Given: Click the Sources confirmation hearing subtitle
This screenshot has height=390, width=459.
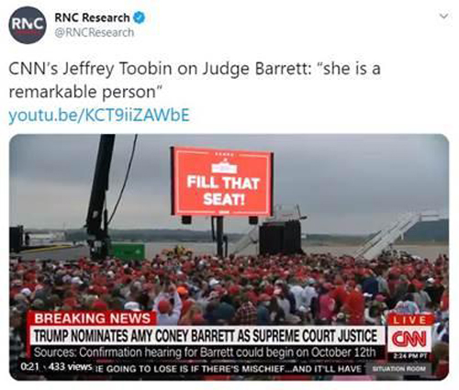Looking at the screenshot, I should coord(205,352).
